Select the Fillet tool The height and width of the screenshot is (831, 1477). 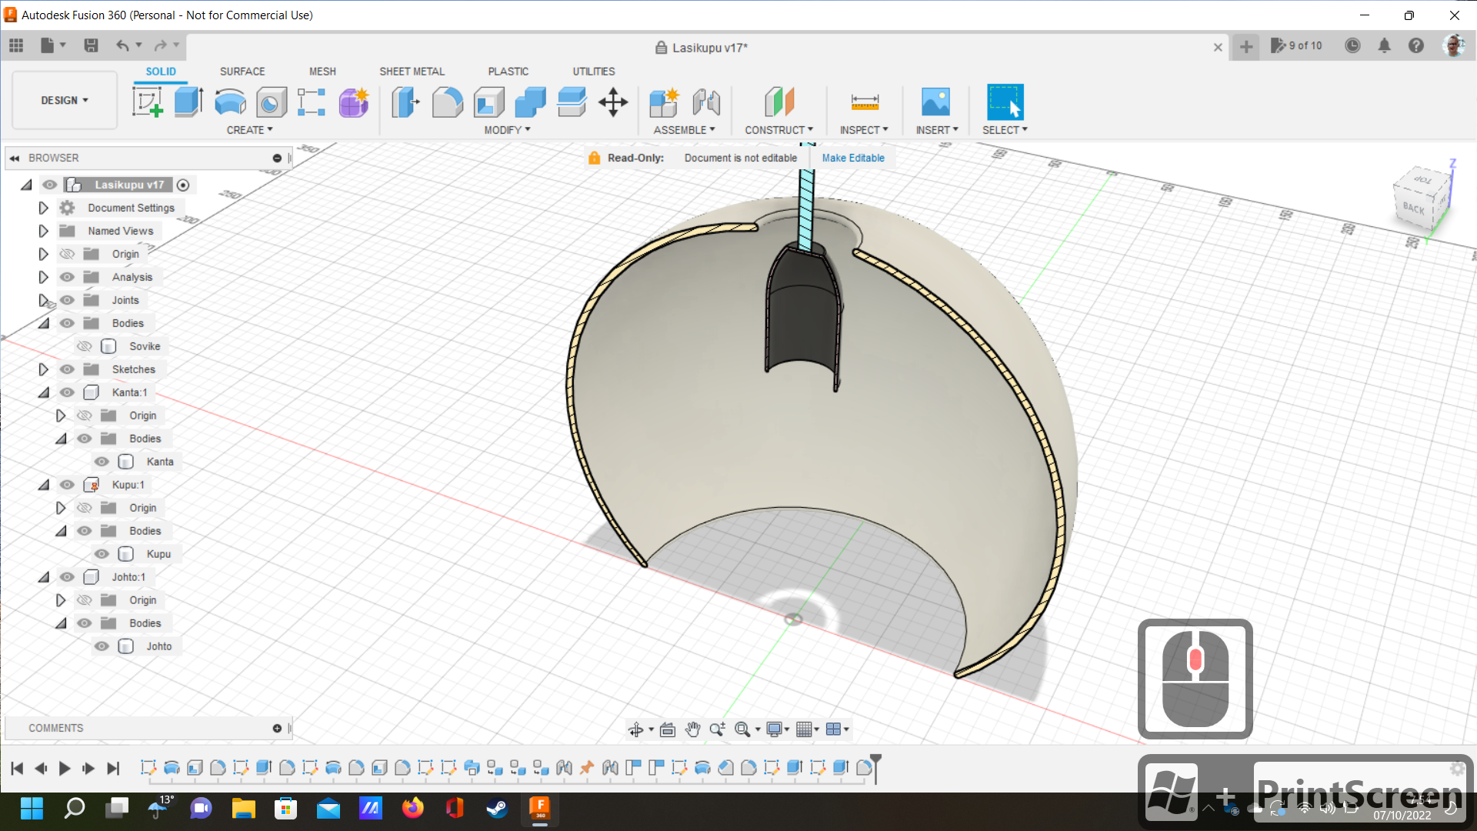447,102
